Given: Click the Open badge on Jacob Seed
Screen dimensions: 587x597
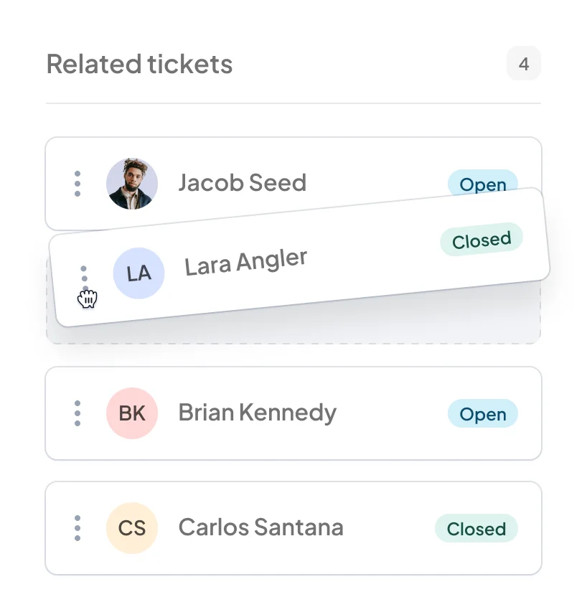Looking at the screenshot, I should click(x=482, y=182).
